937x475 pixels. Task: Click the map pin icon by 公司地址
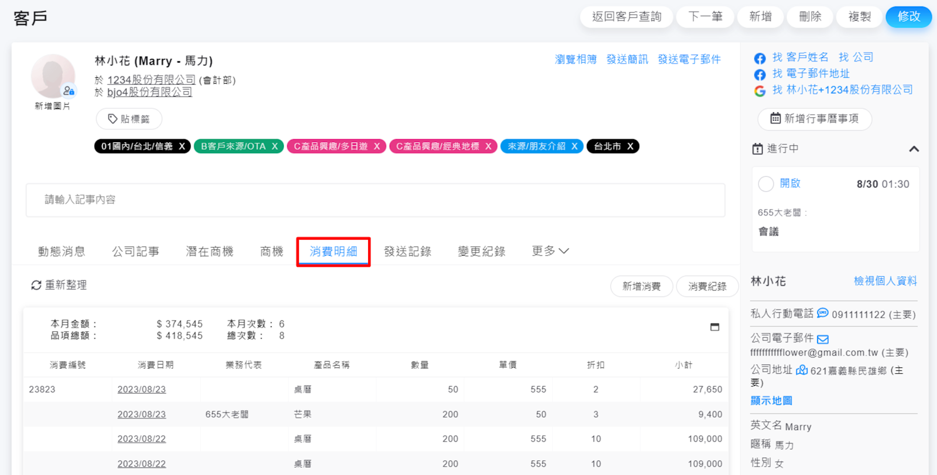point(801,370)
